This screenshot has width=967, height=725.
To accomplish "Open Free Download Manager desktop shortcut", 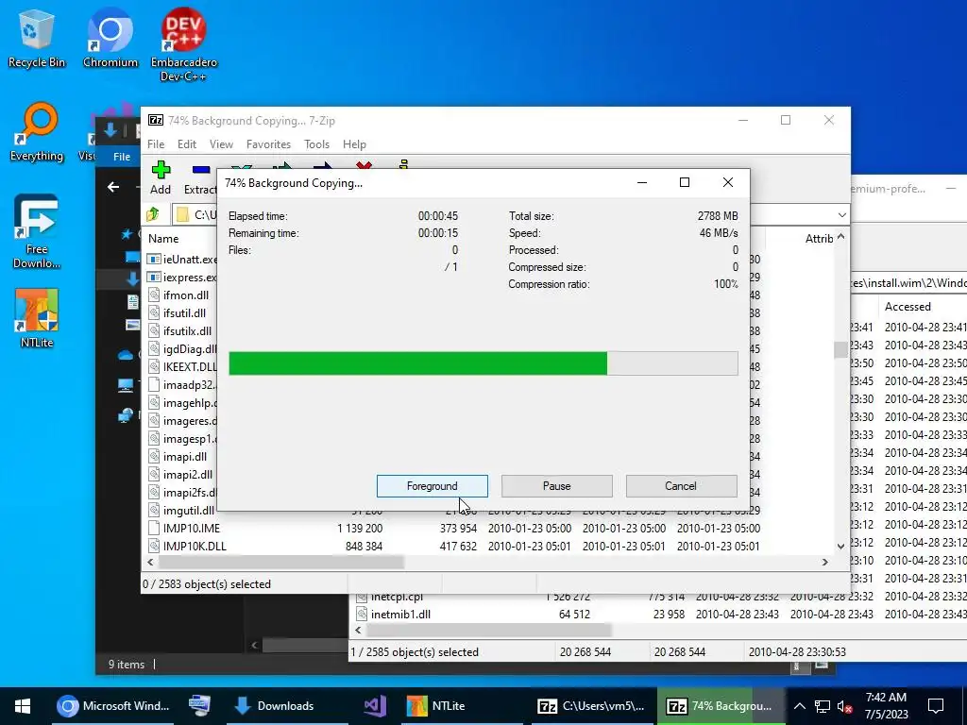I will [x=37, y=232].
